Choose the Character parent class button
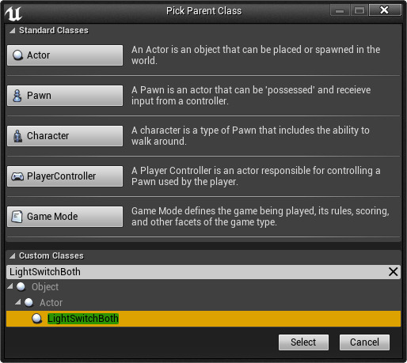This screenshot has width=407, height=363. coord(65,136)
